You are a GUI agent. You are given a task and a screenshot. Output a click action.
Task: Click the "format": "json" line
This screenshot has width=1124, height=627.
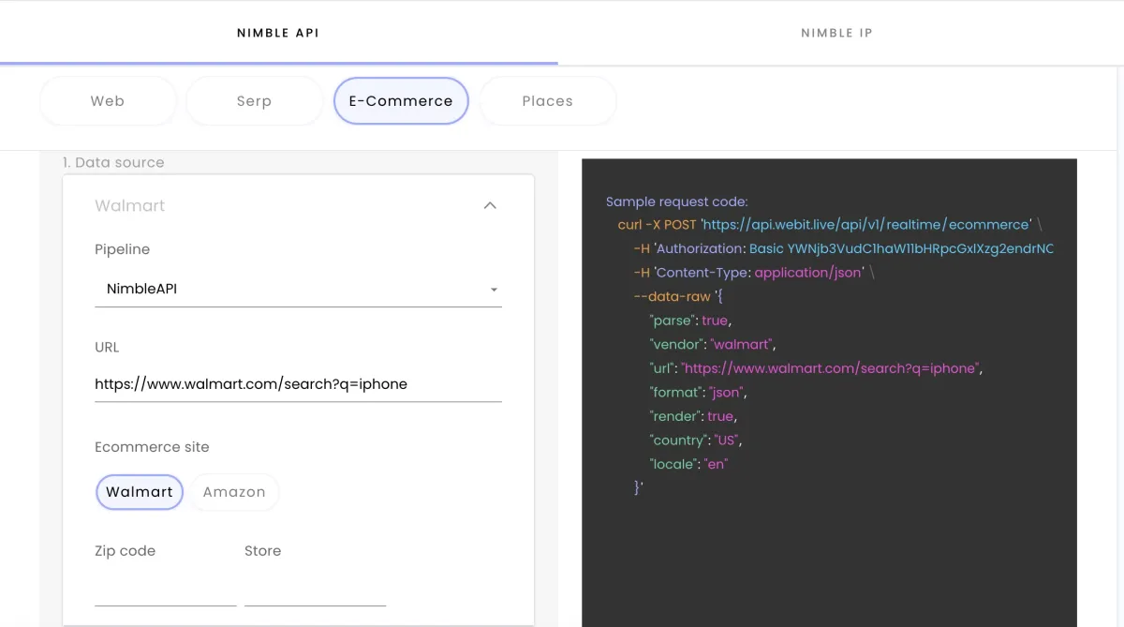[698, 392]
